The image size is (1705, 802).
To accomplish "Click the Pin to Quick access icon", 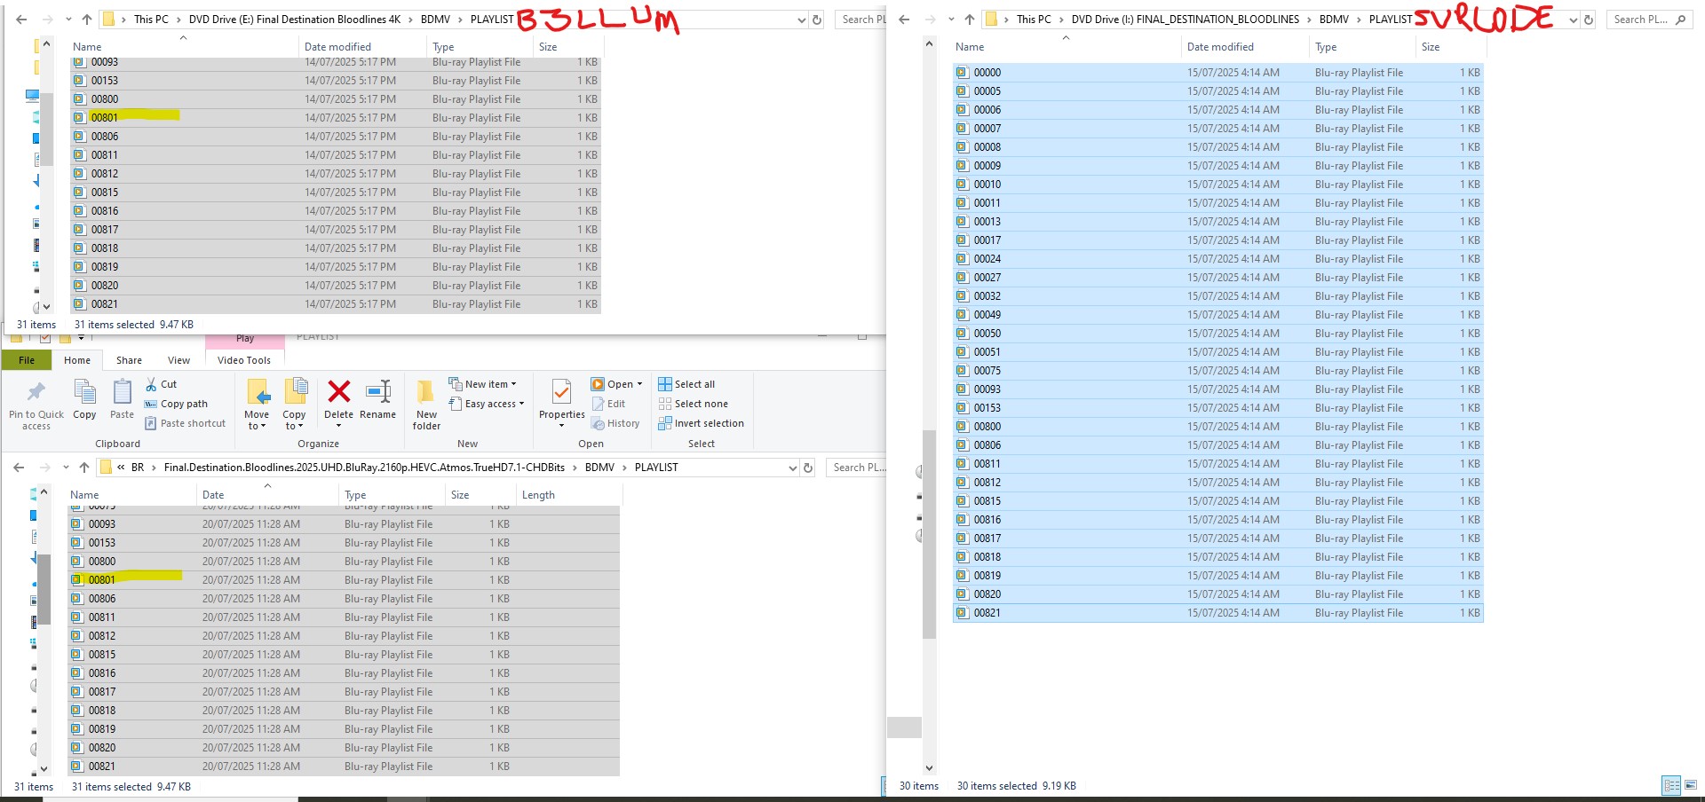I will click(36, 391).
